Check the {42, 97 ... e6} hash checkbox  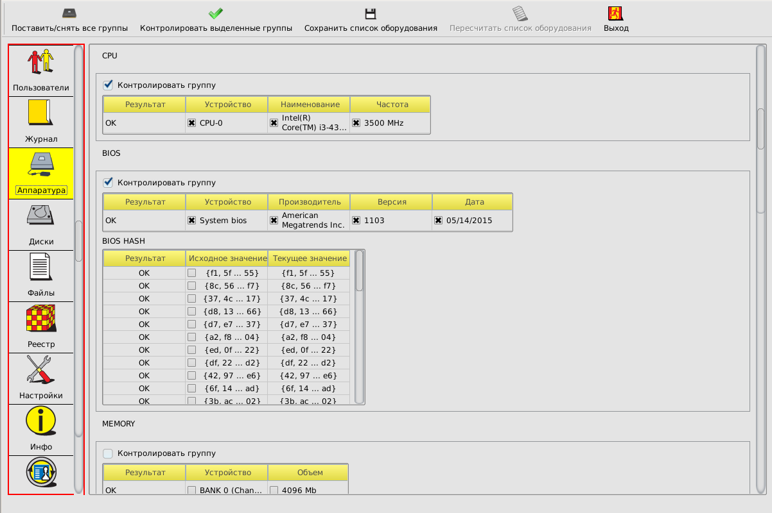[191, 375]
